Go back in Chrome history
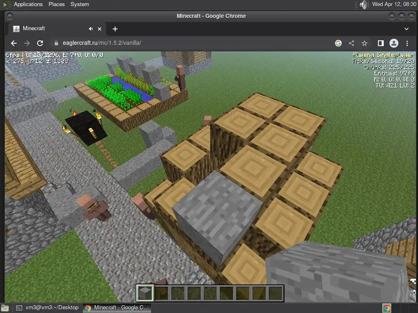The image size is (418, 313). (x=14, y=43)
